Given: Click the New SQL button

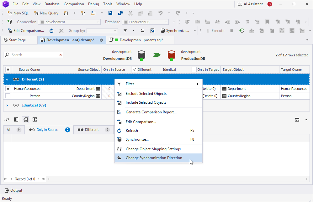Looking at the screenshot, I should 18,13.
